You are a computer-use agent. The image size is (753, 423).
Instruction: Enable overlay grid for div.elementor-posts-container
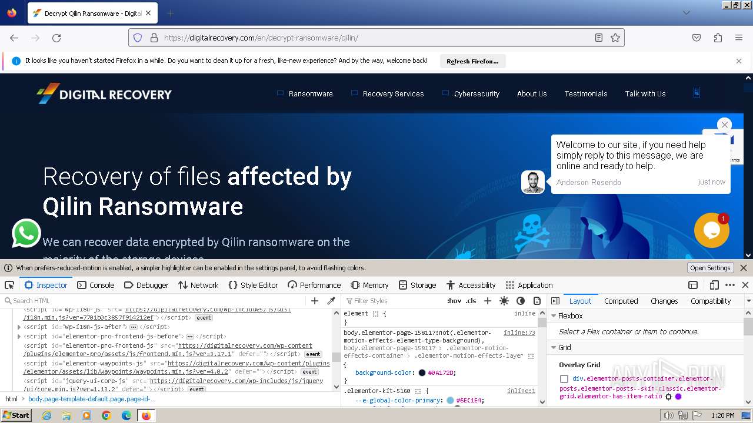point(564,379)
